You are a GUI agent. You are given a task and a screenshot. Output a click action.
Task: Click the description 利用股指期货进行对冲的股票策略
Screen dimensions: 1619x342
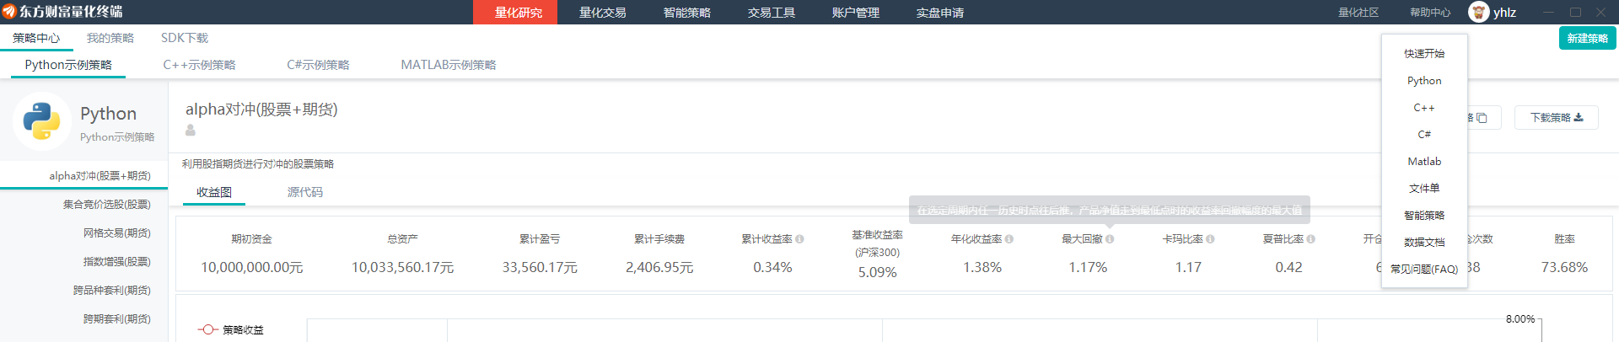tap(258, 164)
